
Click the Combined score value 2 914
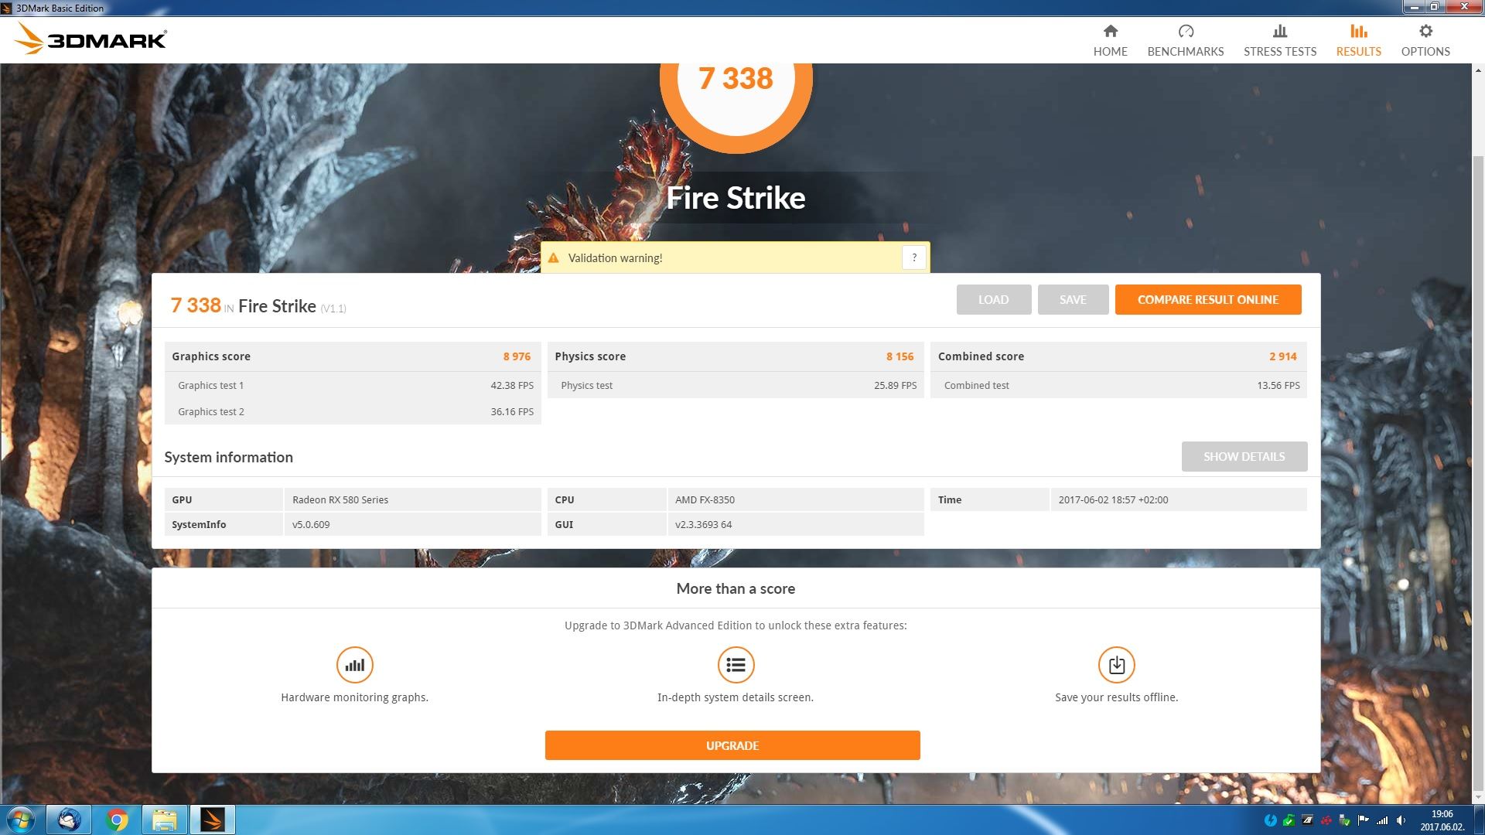pyautogui.click(x=1282, y=356)
